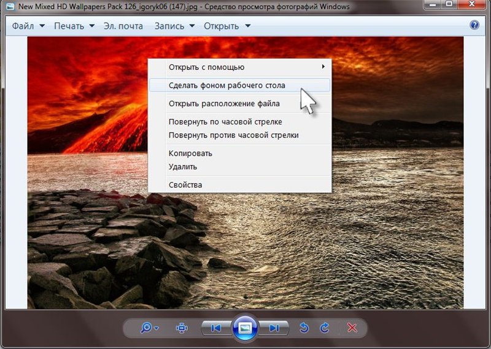Delete the image with the red X
The height and width of the screenshot is (349, 491).
click(352, 328)
